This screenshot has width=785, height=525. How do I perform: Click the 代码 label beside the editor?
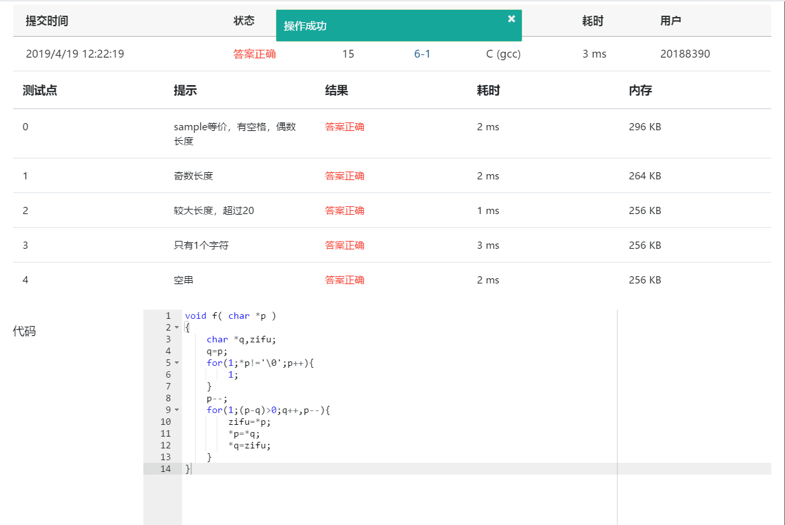pos(24,331)
